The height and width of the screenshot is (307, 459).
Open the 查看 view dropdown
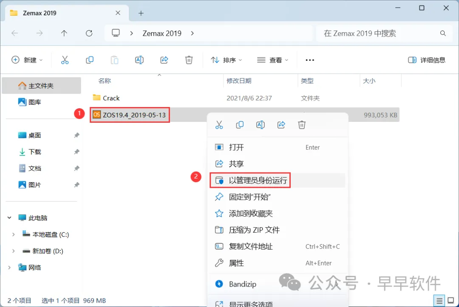pos(272,60)
